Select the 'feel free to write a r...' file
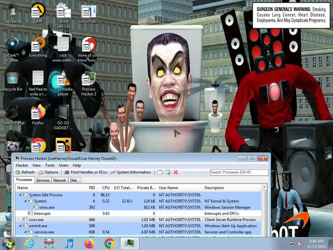The width and height of the screenshot is (333, 250). pos(38,83)
